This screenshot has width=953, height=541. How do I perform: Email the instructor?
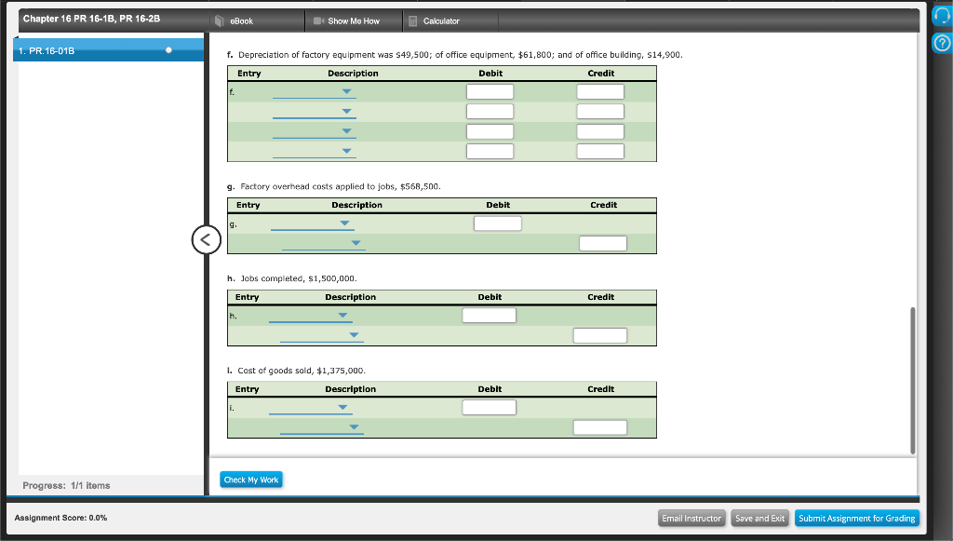691,518
